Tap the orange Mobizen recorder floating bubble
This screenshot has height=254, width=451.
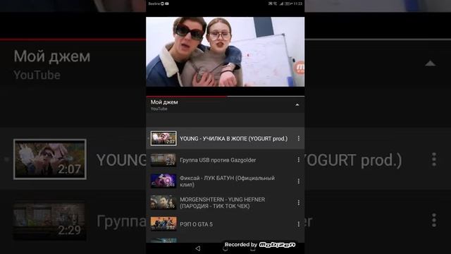tap(300, 68)
